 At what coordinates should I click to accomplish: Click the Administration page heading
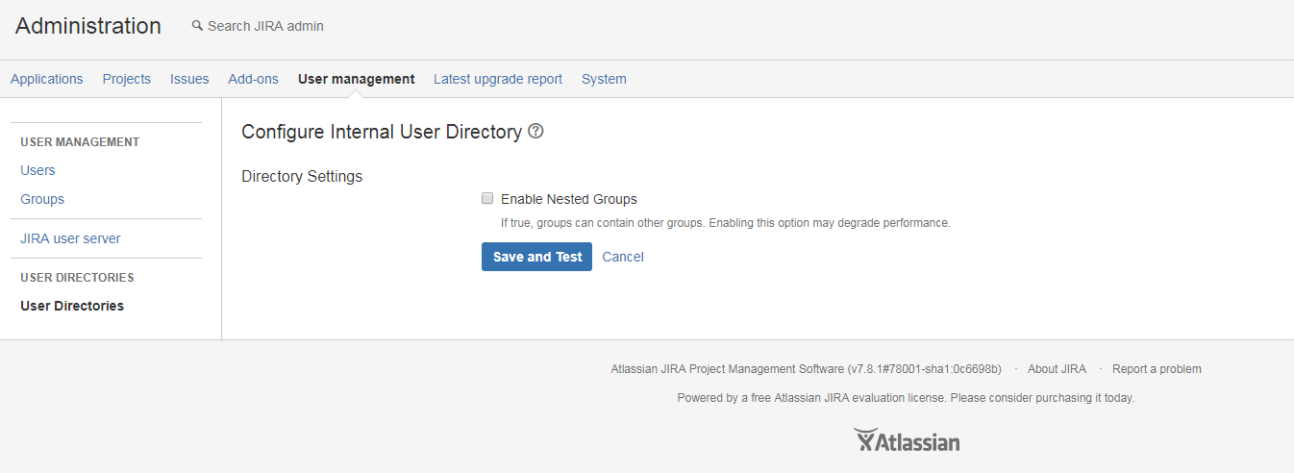[x=88, y=26]
